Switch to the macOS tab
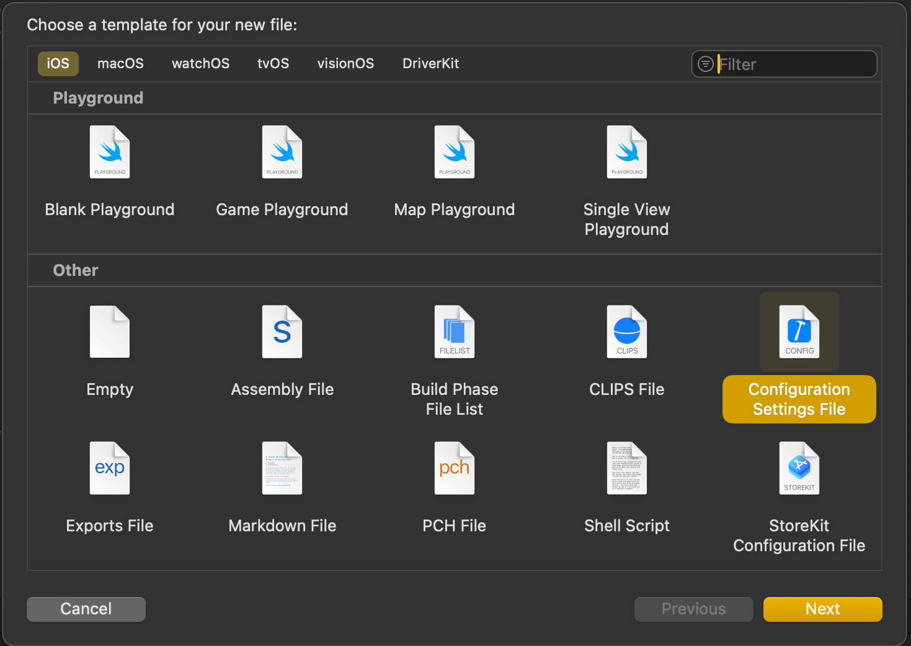This screenshot has height=646, width=911. (x=120, y=64)
